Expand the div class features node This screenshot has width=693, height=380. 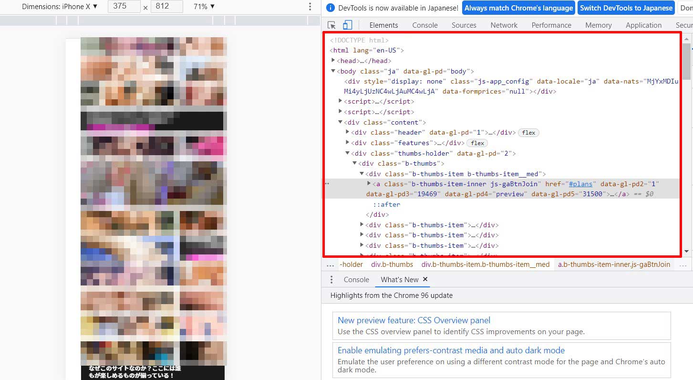[x=348, y=143]
